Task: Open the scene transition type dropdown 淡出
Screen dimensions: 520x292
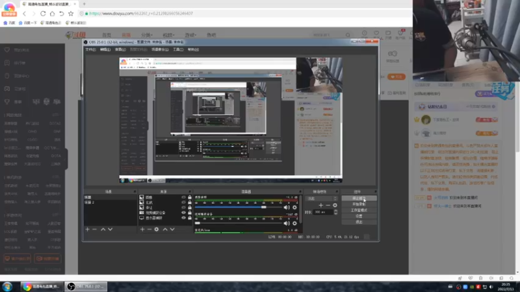Action: click(322, 199)
